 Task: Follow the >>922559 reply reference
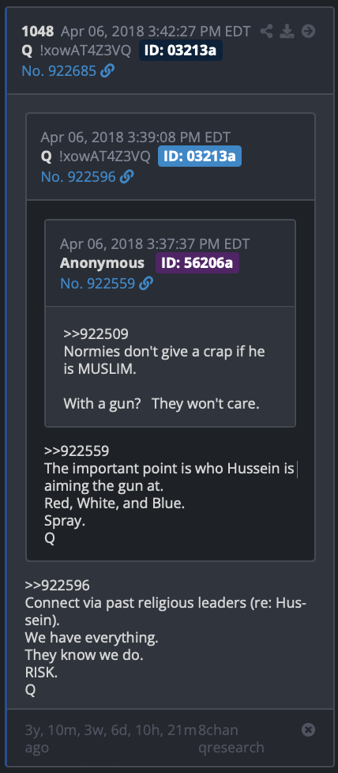[77, 451]
